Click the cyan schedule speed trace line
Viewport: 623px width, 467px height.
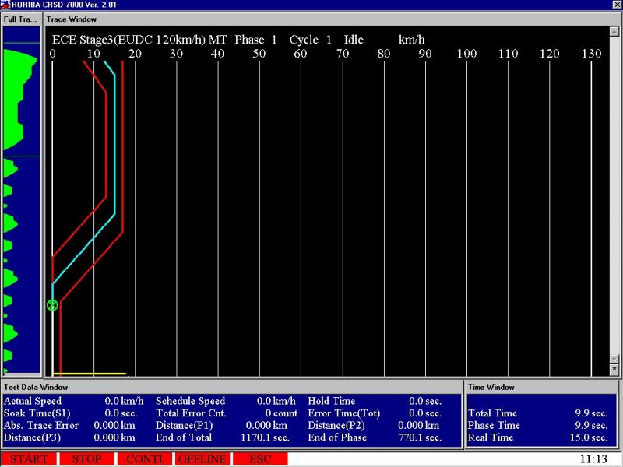[x=114, y=156]
